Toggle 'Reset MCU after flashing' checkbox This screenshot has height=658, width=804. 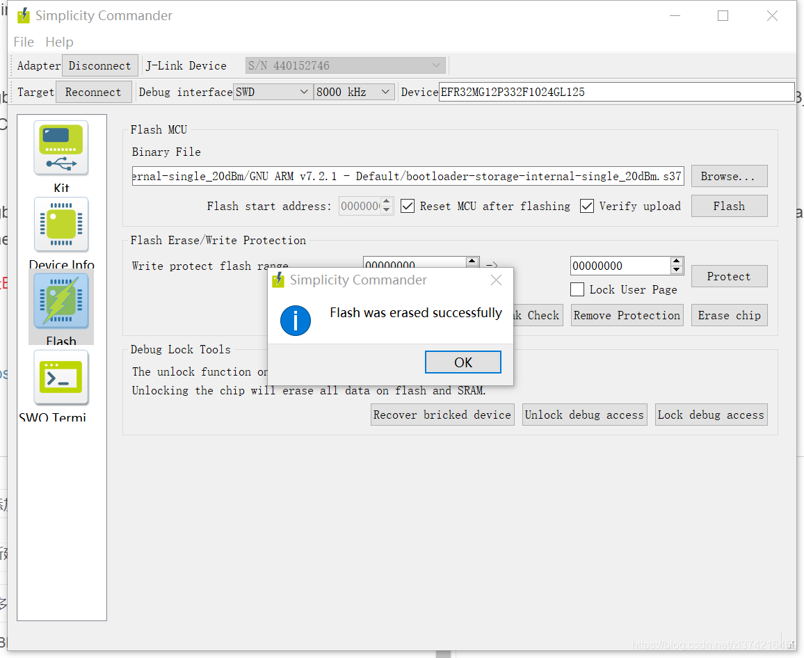[408, 206]
